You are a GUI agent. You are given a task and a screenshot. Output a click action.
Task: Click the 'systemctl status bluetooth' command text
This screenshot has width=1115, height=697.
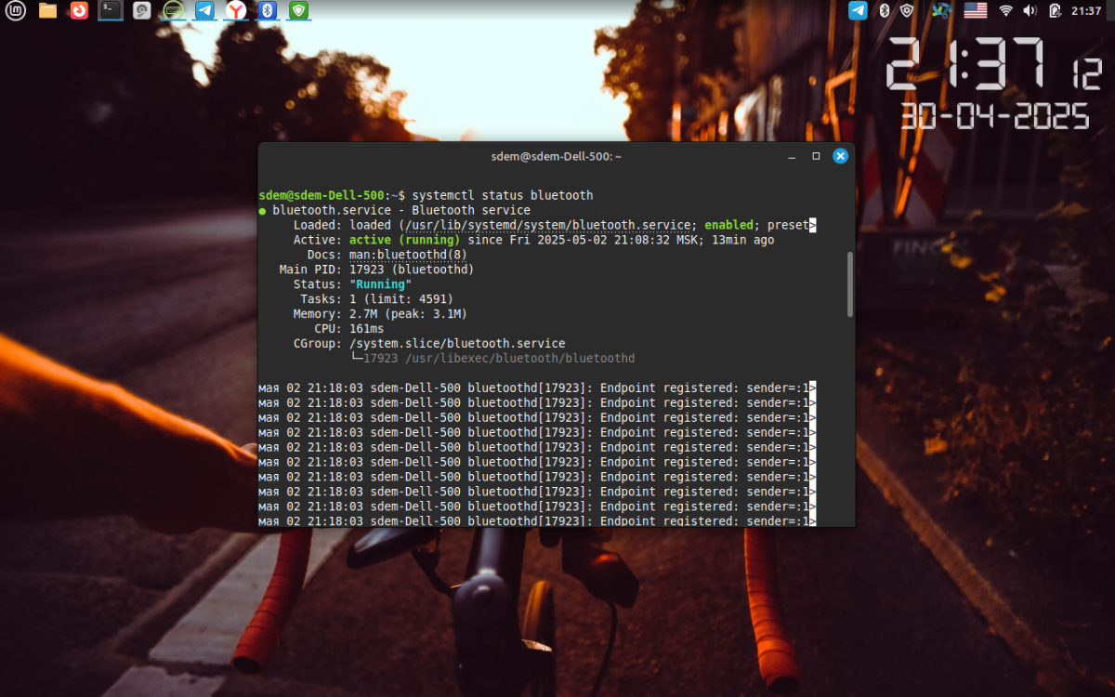pyautogui.click(x=502, y=195)
